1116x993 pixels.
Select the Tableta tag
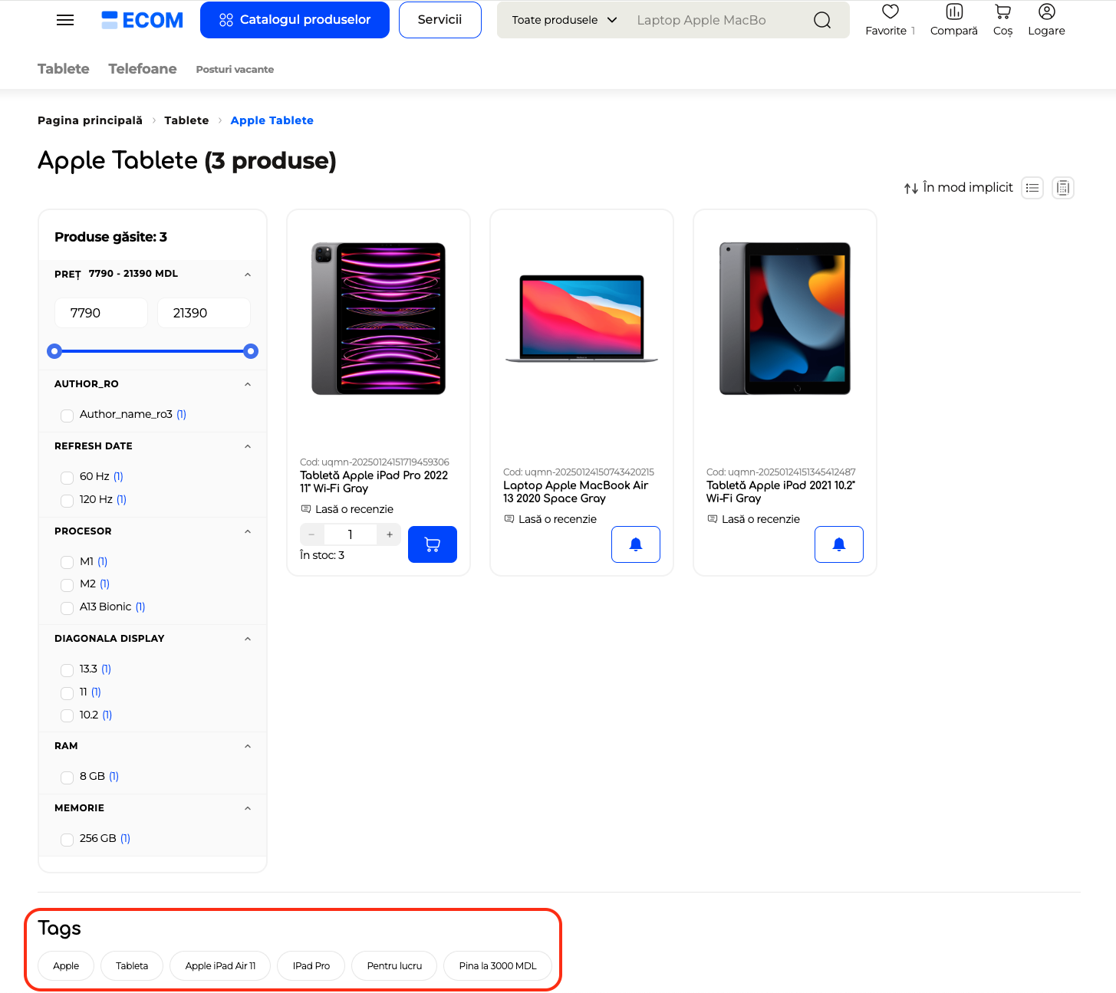point(132,965)
